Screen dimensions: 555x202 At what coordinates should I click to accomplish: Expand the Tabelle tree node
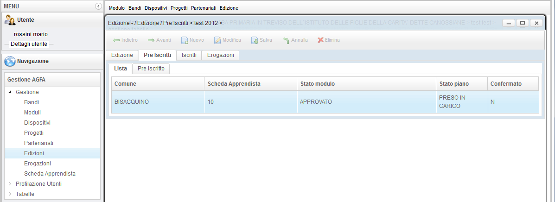pos(10,194)
